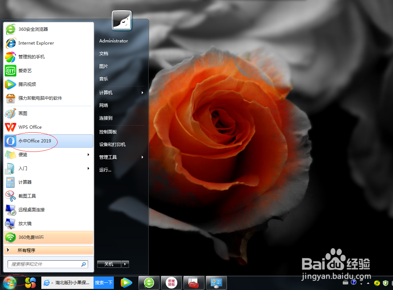Open the 百度经验 taskbar button
Viewport: 393px width, 290px height.
tap(171, 283)
